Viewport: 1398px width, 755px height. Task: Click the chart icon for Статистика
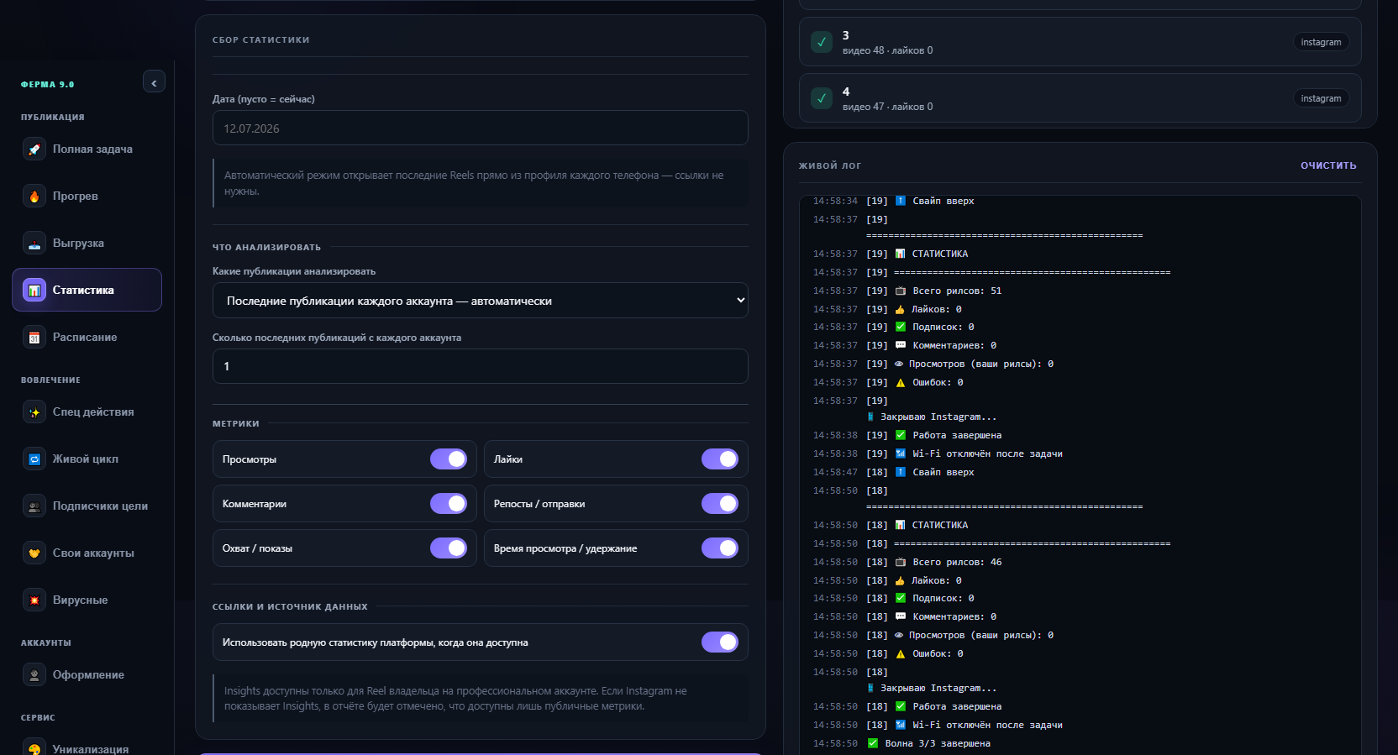point(34,291)
